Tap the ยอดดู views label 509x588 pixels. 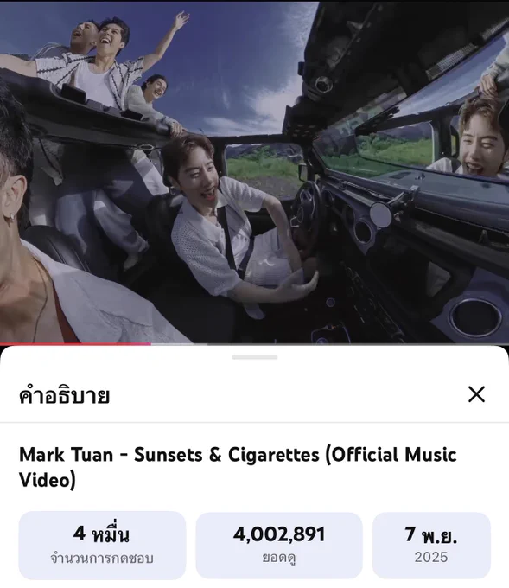coord(279,558)
